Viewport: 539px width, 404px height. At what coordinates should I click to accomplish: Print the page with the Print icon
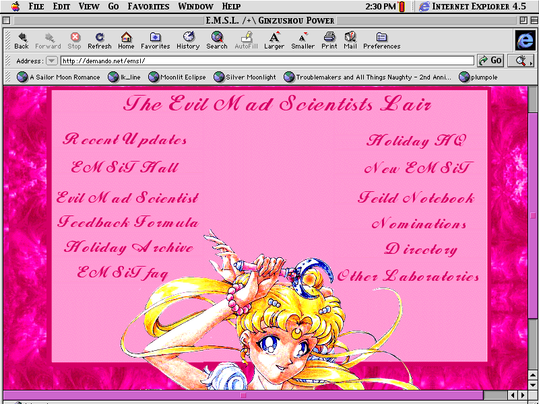coord(329,38)
